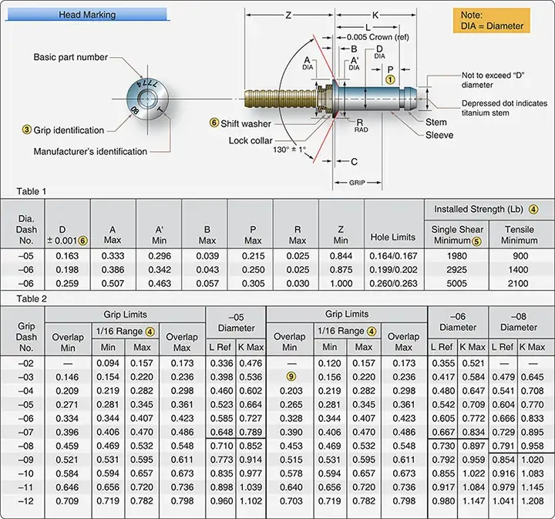
Task: Click the 130° ± 1° angle annotation
Action: (x=289, y=150)
